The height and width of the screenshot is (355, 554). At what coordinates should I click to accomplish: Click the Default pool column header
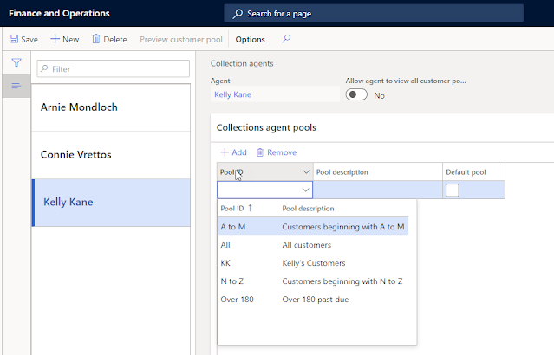473,171
